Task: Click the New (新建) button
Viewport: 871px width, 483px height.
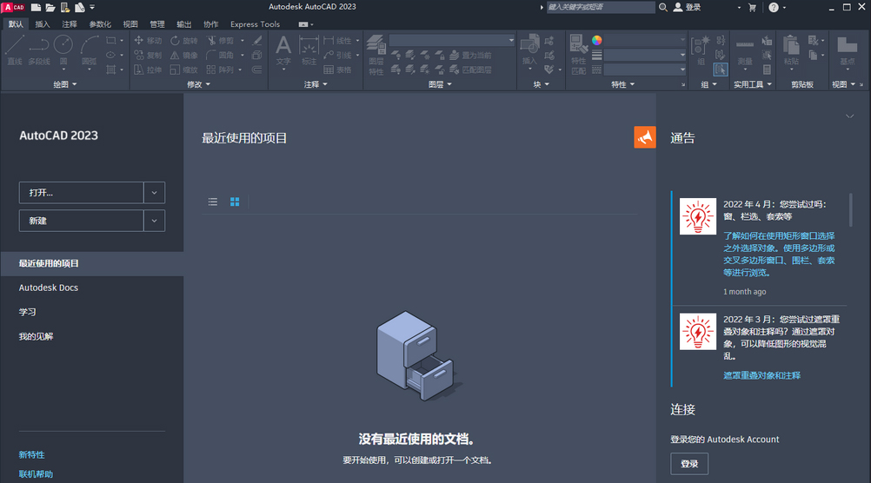Action: [81, 221]
